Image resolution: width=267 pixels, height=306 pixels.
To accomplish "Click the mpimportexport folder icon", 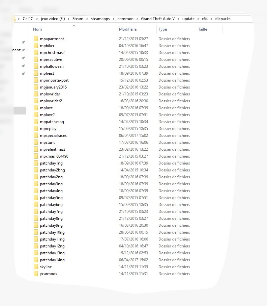I will tap(36, 80).
